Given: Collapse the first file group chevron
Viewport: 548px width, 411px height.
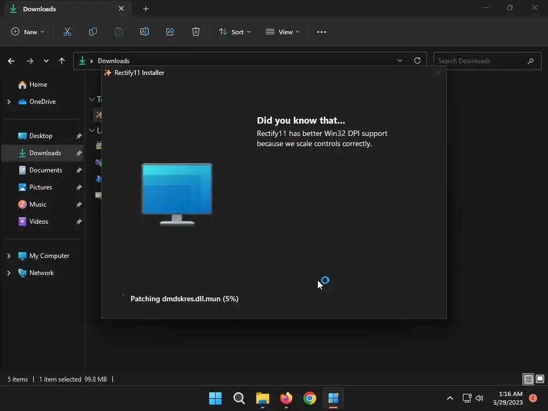Looking at the screenshot, I should (x=92, y=99).
